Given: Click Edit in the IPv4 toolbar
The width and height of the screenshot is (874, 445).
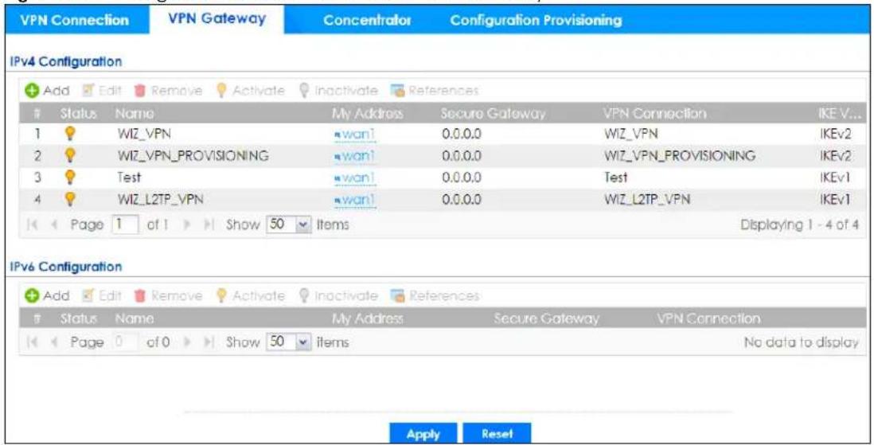Looking at the screenshot, I should tap(103, 90).
